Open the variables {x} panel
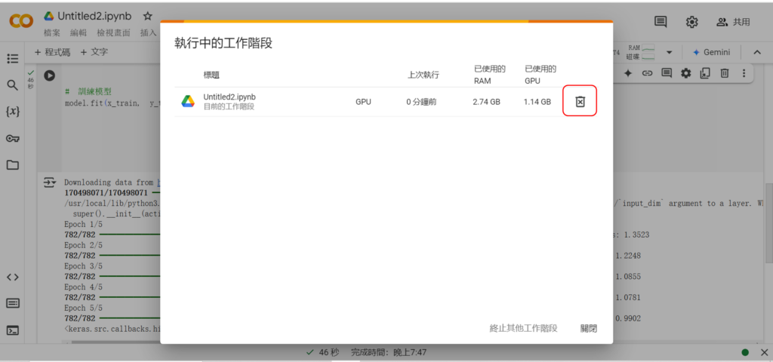773x362 pixels. click(x=13, y=112)
